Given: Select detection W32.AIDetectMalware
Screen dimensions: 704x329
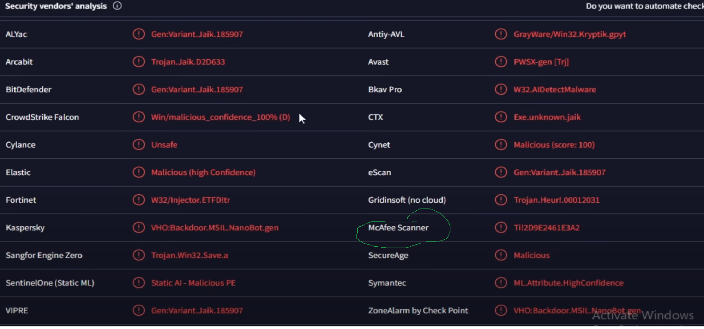Looking at the screenshot, I should [x=555, y=89].
